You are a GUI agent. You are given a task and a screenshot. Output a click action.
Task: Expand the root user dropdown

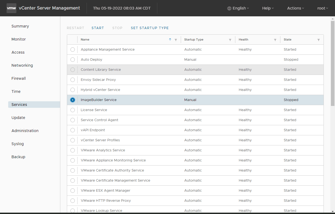(323, 8)
